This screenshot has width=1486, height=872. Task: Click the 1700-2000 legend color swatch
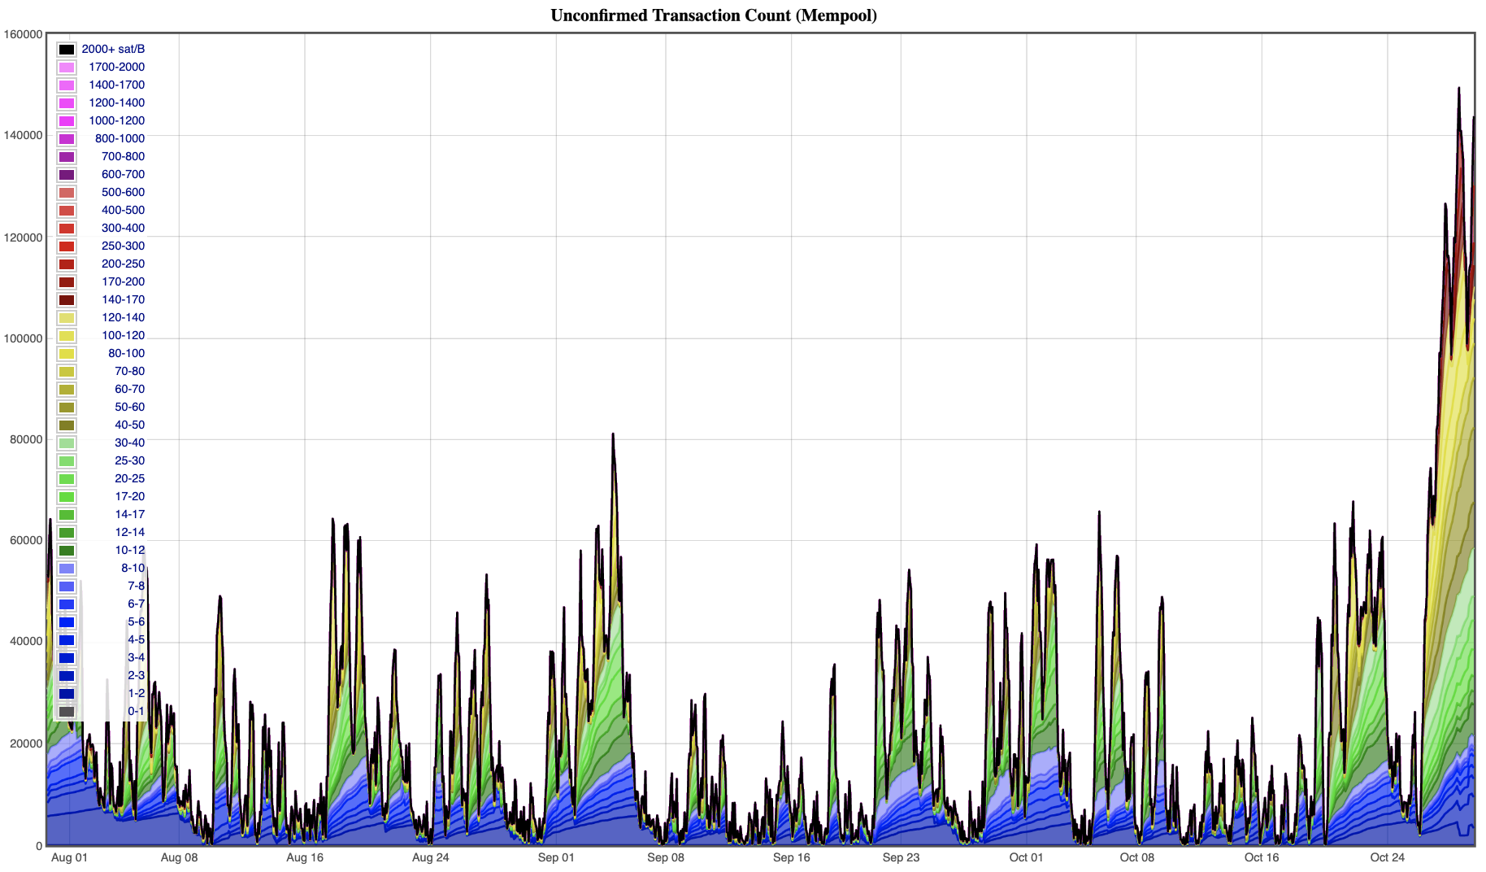point(67,68)
